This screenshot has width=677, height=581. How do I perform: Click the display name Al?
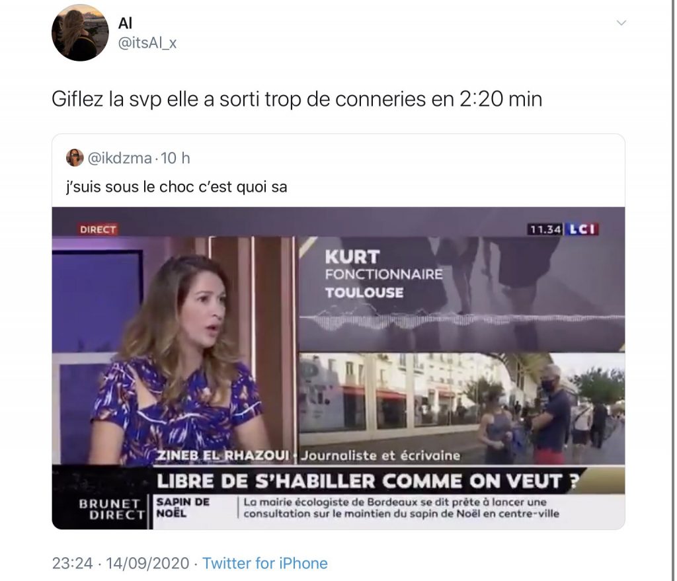pyautogui.click(x=125, y=23)
